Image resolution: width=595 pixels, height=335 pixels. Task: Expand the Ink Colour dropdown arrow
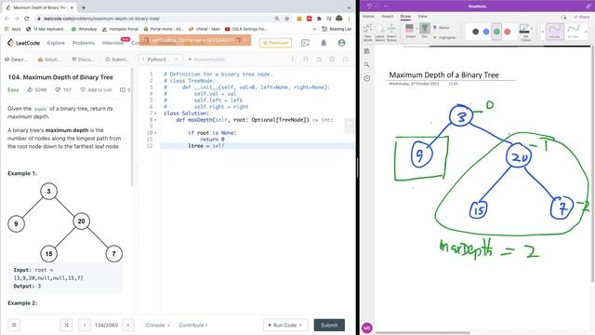click(532, 28)
